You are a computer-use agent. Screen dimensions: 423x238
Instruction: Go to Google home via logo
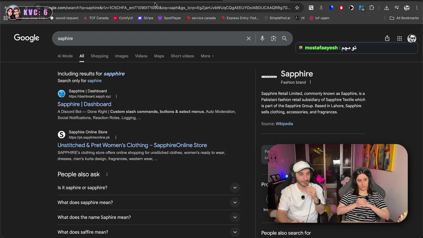pos(26,38)
